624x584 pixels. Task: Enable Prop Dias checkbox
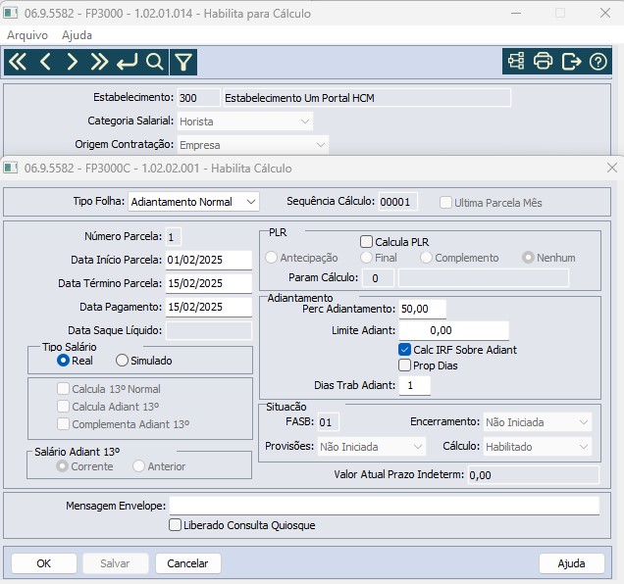(404, 365)
